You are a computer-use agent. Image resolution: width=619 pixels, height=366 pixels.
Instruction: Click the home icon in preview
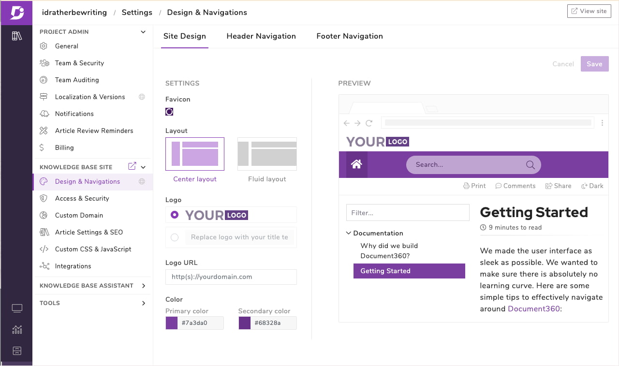pos(356,164)
